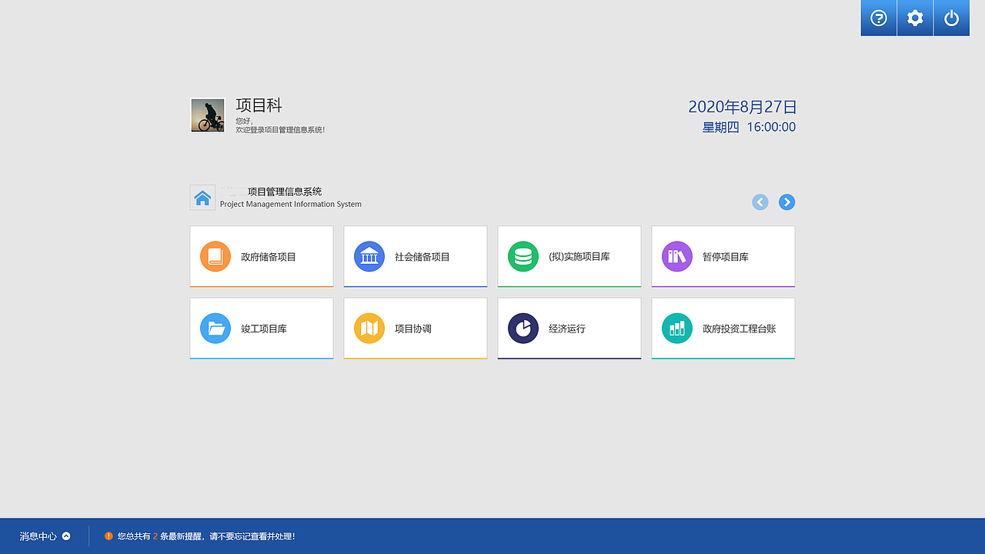Go to previous page with left arrow
985x554 pixels.
click(760, 202)
